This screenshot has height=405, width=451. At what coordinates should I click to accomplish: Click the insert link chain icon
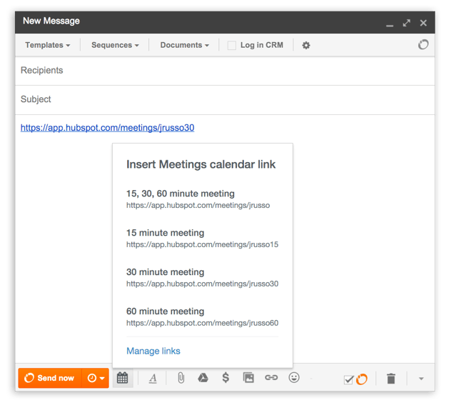click(271, 378)
